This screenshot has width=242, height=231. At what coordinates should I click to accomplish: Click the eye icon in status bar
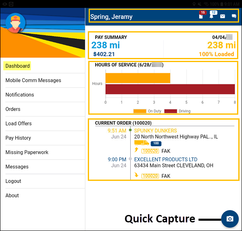click(x=5, y=4)
